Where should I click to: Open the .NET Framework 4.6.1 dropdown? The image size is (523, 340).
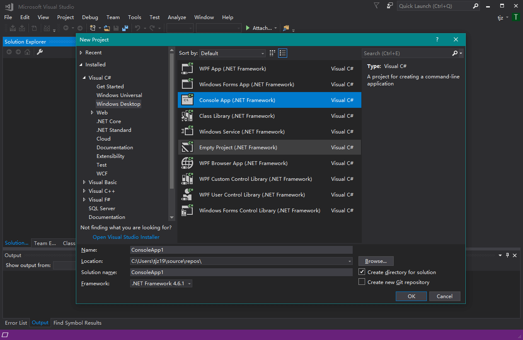(161, 284)
